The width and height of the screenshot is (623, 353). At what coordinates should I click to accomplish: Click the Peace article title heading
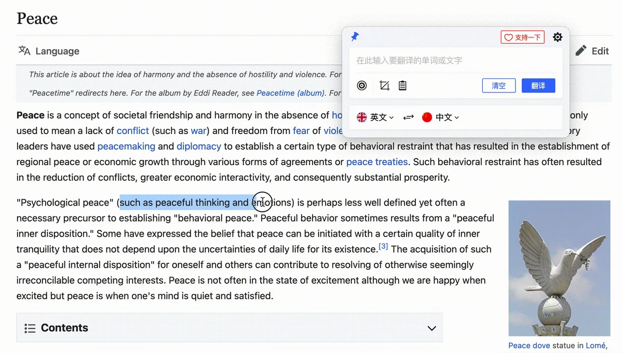tap(37, 19)
